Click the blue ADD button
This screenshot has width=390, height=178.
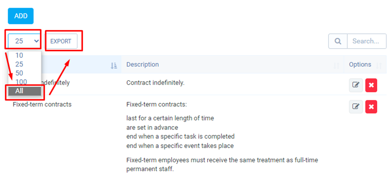(x=21, y=16)
